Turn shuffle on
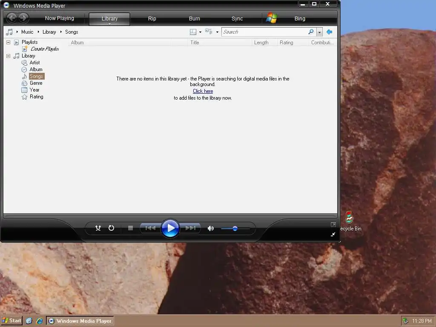The width and height of the screenshot is (436, 327). [98, 228]
